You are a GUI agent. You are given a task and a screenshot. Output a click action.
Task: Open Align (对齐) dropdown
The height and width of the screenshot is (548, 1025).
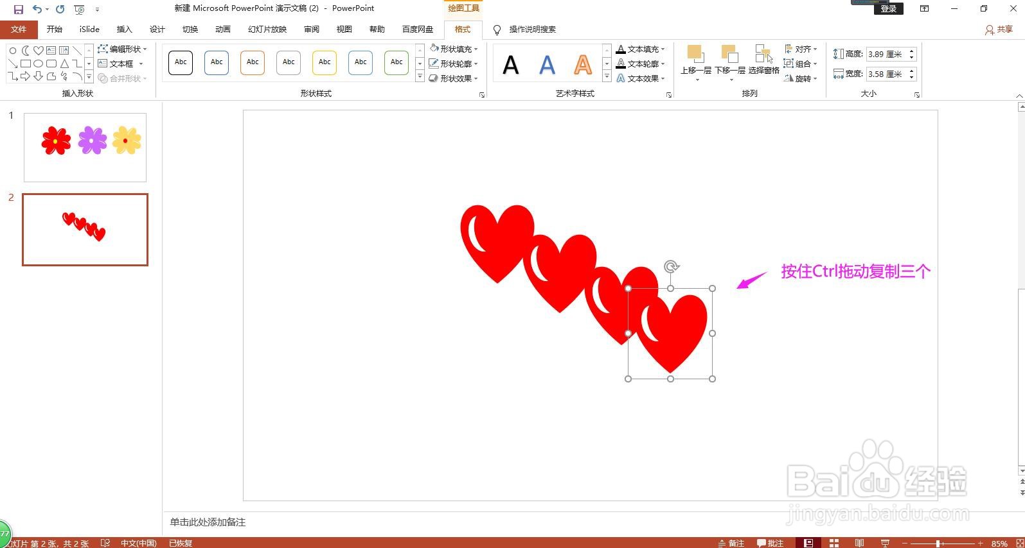point(801,49)
